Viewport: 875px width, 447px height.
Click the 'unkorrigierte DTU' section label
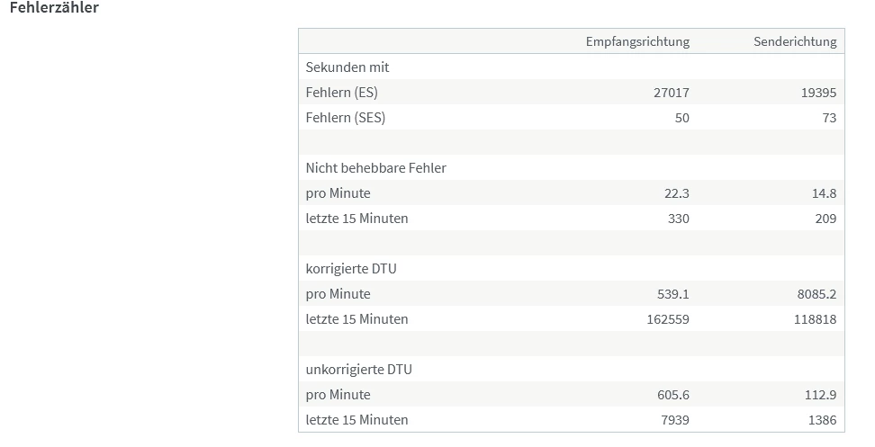pyautogui.click(x=359, y=370)
